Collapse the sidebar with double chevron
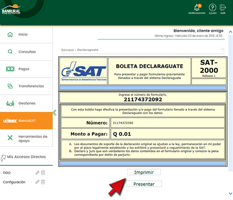The height and width of the screenshot is (200, 233). (55, 113)
